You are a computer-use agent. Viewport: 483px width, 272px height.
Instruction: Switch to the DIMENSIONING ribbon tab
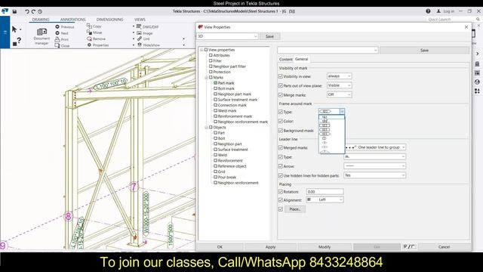[x=109, y=20]
